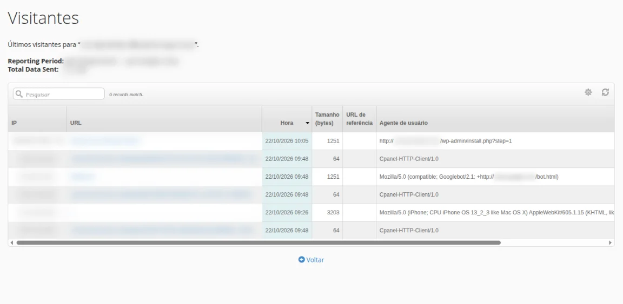623x304 pixels.
Task: Click the Hora sort direction arrow
Action: point(307,124)
